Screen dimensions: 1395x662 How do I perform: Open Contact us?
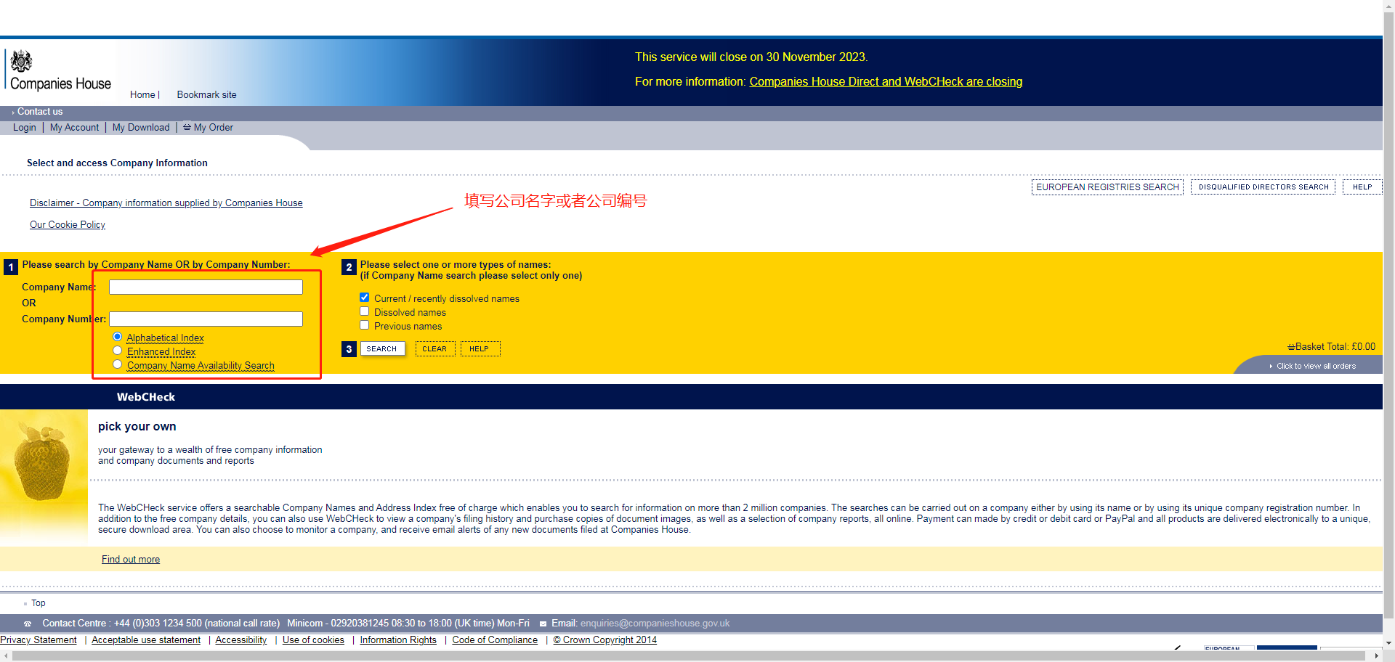[x=40, y=112]
